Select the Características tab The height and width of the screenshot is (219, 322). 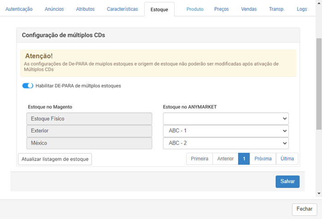tap(123, 9)
